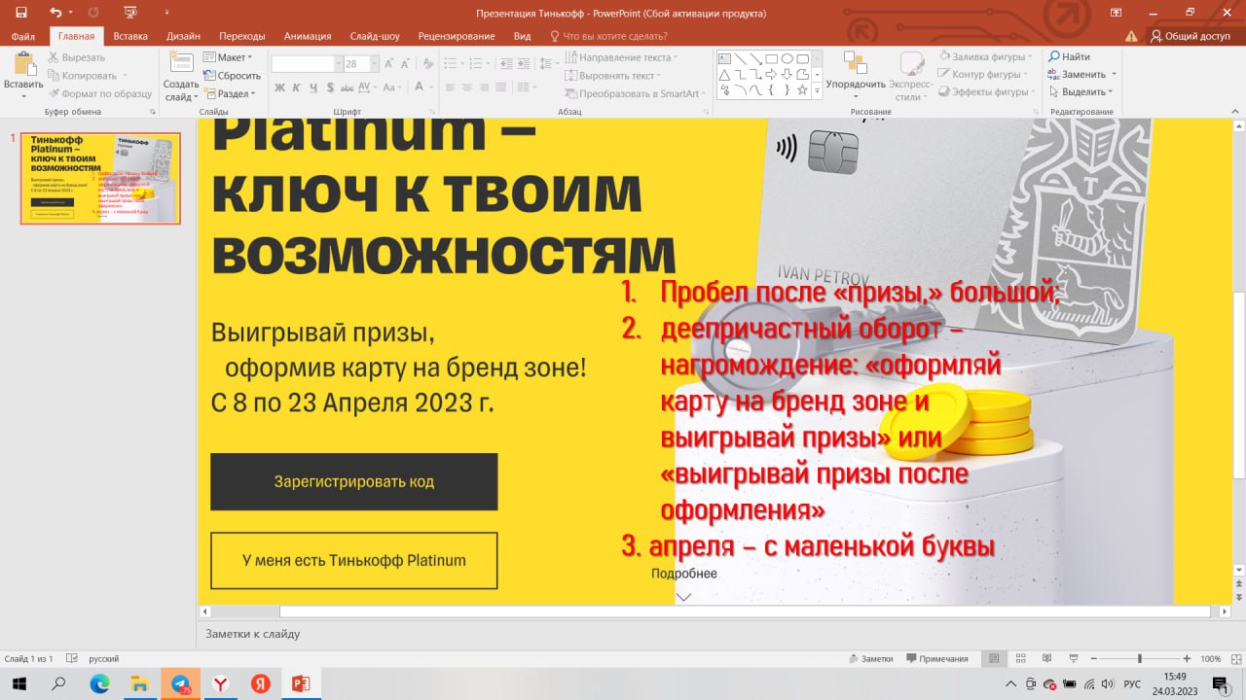Open the Windows Start menu

coord(19,683)
